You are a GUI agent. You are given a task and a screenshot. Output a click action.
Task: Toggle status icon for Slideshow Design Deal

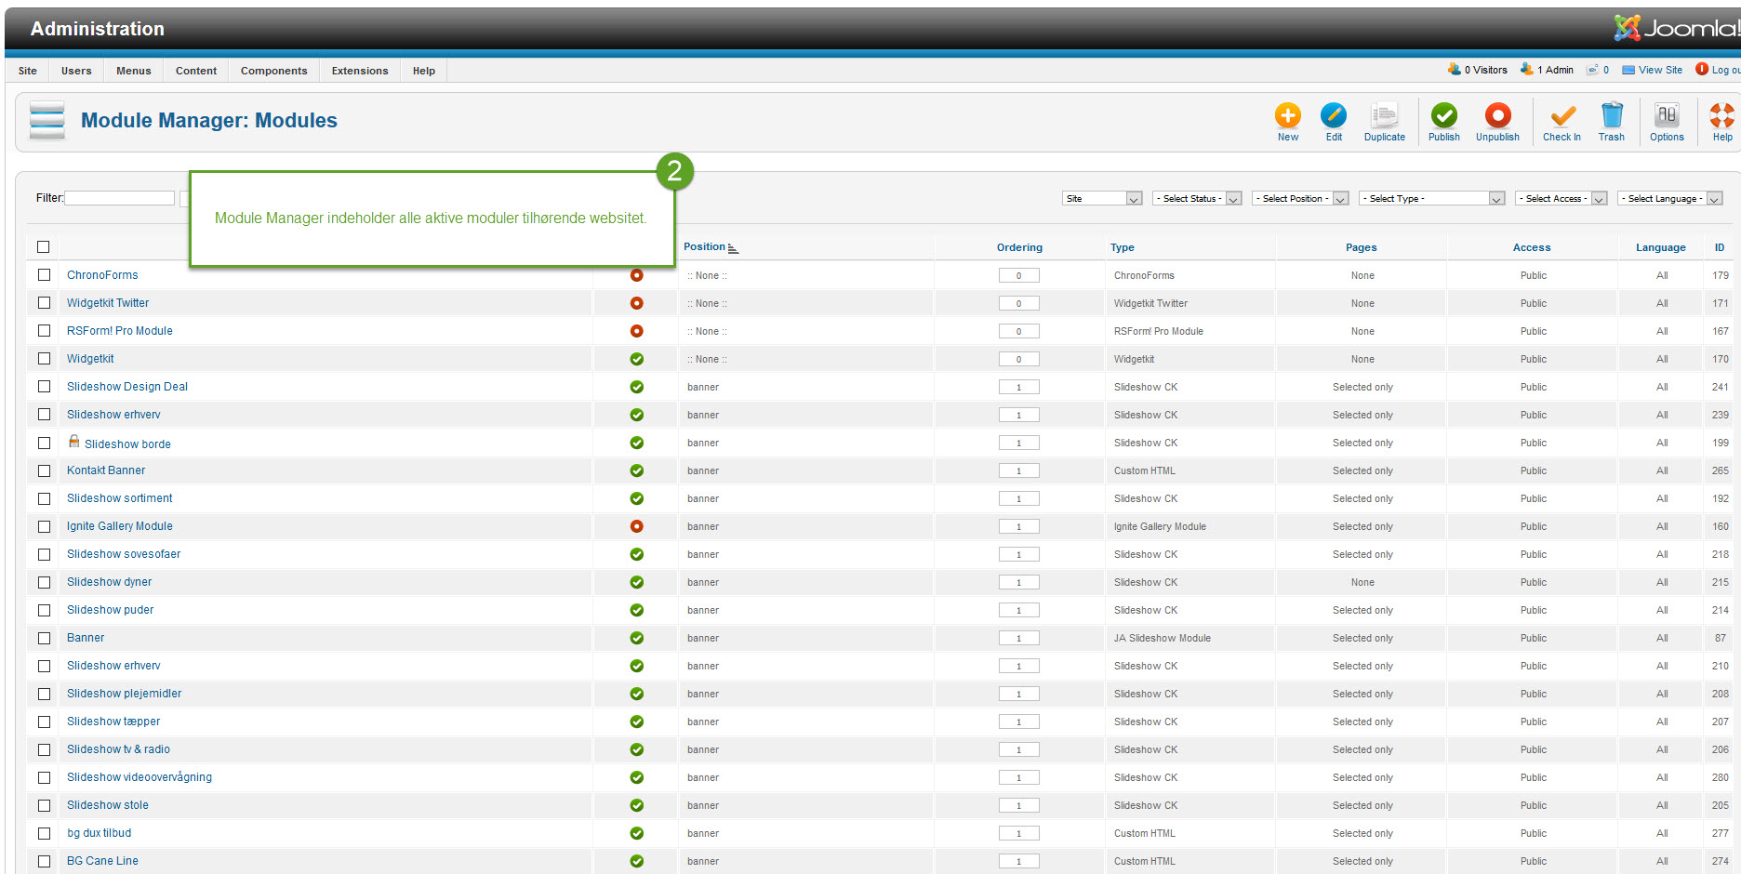pos(636,387)
